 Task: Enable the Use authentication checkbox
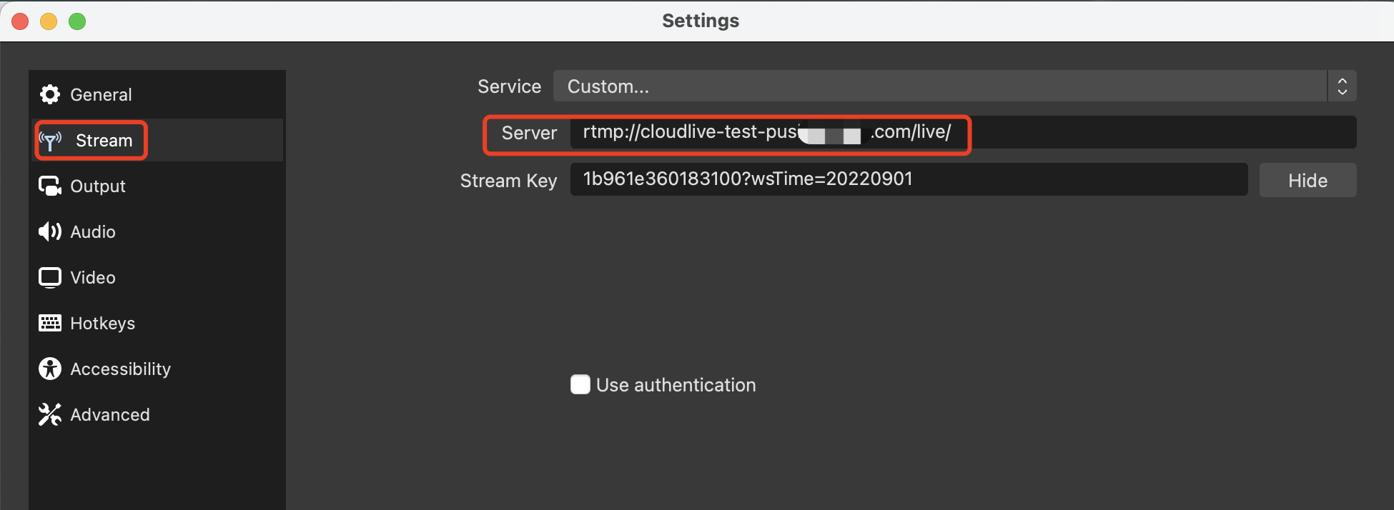pos(580,384)
